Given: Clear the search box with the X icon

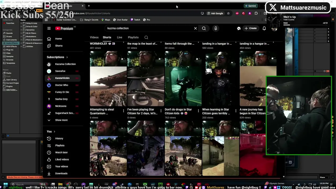Looking at the screenshot, I should (x=195, y=28).
